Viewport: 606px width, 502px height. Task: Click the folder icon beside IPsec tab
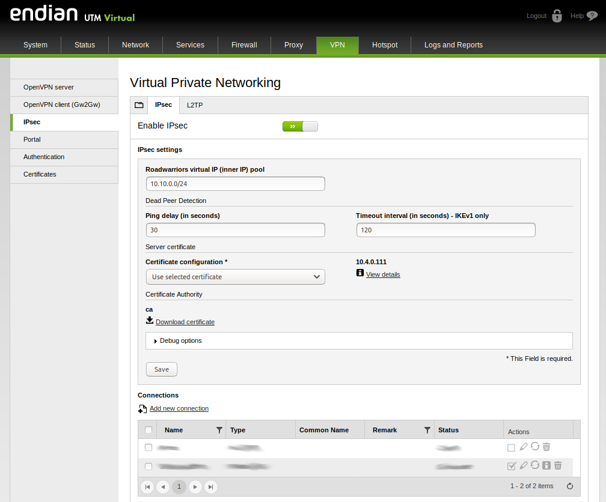(139, 105)
